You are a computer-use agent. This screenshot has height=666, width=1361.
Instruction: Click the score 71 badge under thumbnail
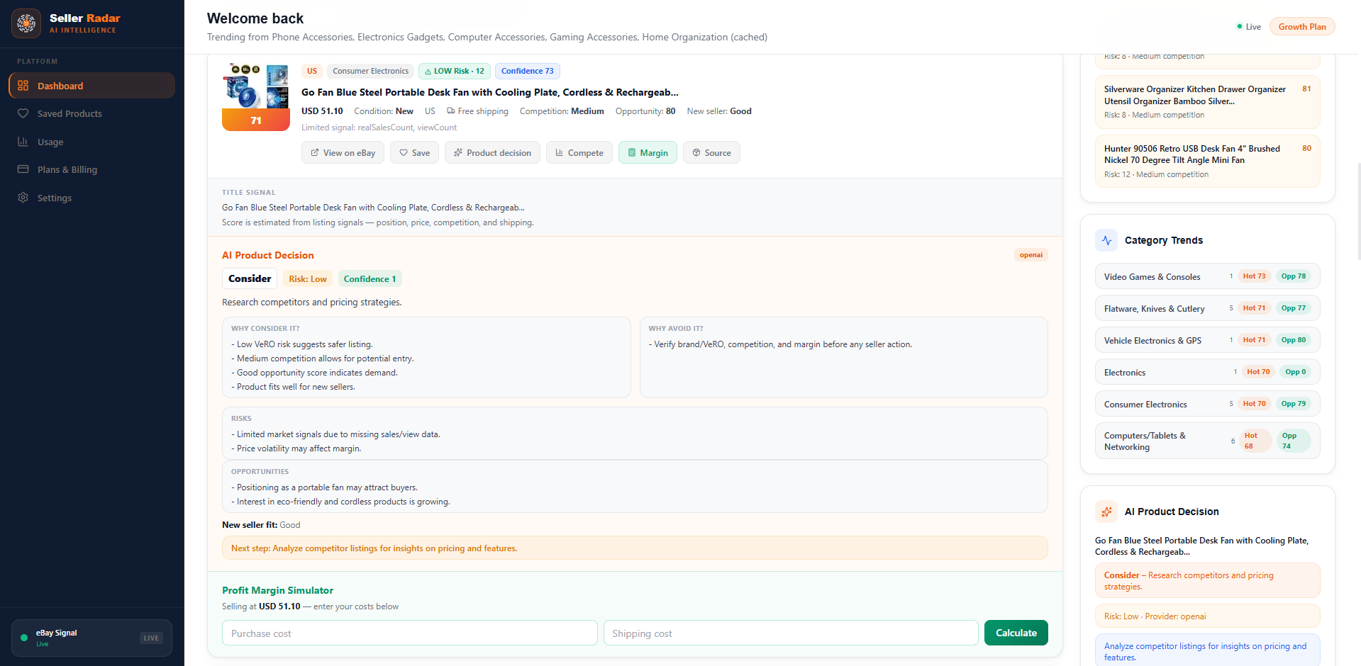click(x=256, y=120)
